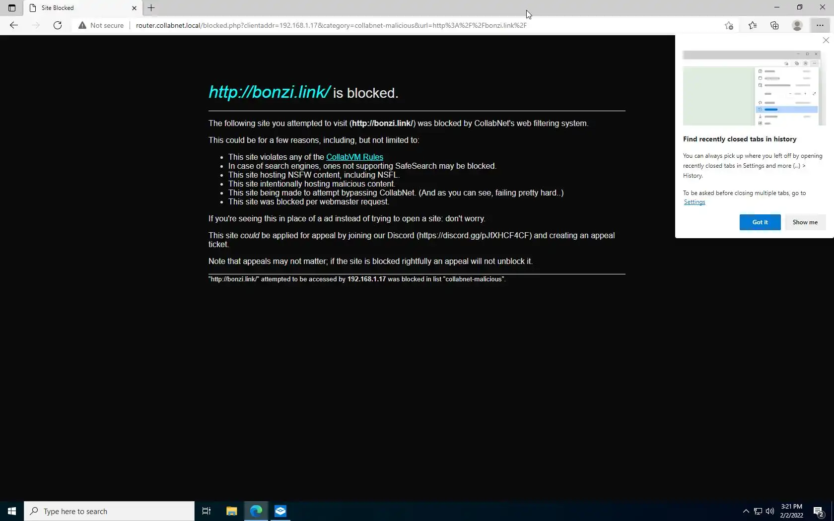The height and width of the screenshot is (521, 834).
Task: Open the Settings link in tip popup
Action: pyautogui.click(x=695, y=202)
